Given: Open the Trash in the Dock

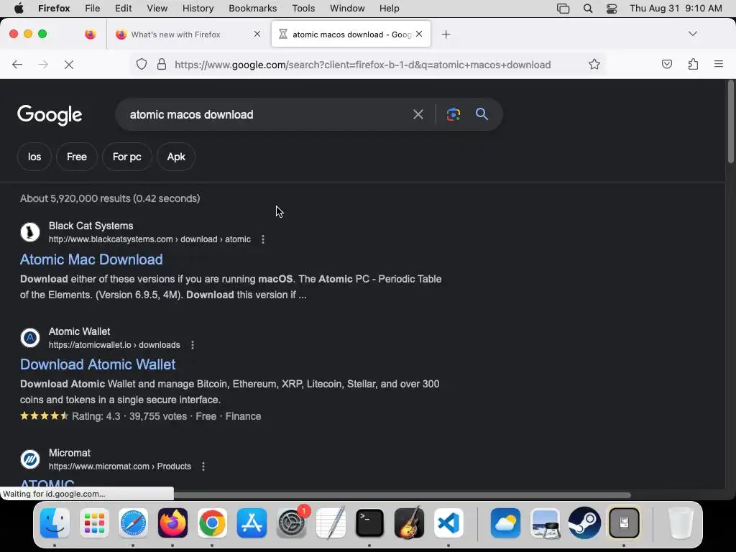Looking at the screenshot, I should (x=680, y=523).
